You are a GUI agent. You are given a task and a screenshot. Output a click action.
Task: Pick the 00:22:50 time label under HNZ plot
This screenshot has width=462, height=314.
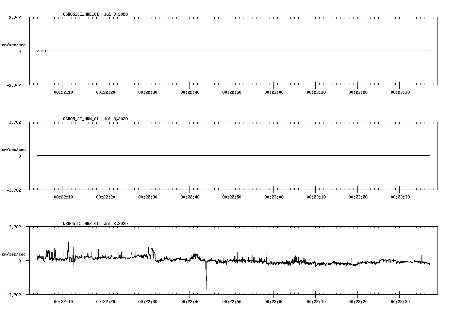coord(232,302)
